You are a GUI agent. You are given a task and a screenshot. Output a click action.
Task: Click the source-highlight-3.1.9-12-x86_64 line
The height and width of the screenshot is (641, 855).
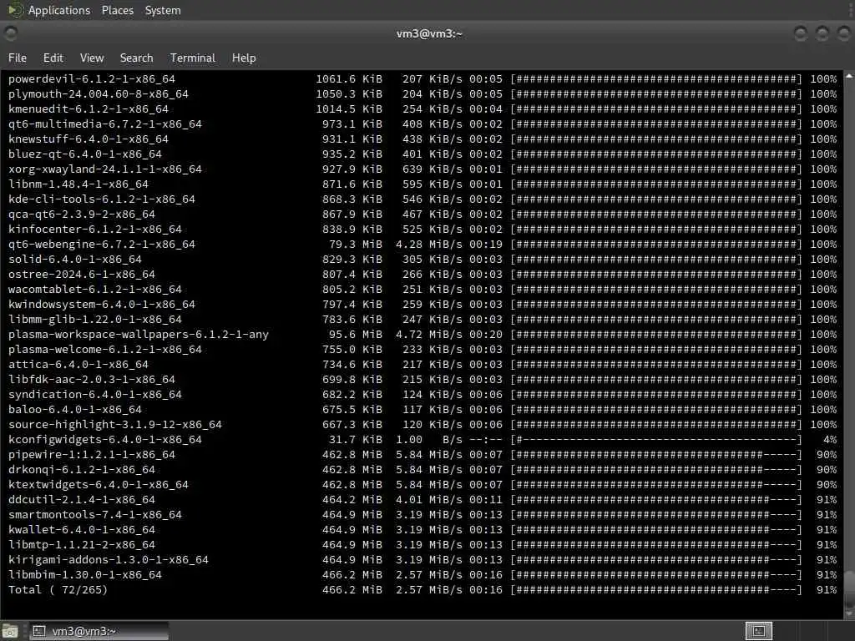tap(422, 425)
